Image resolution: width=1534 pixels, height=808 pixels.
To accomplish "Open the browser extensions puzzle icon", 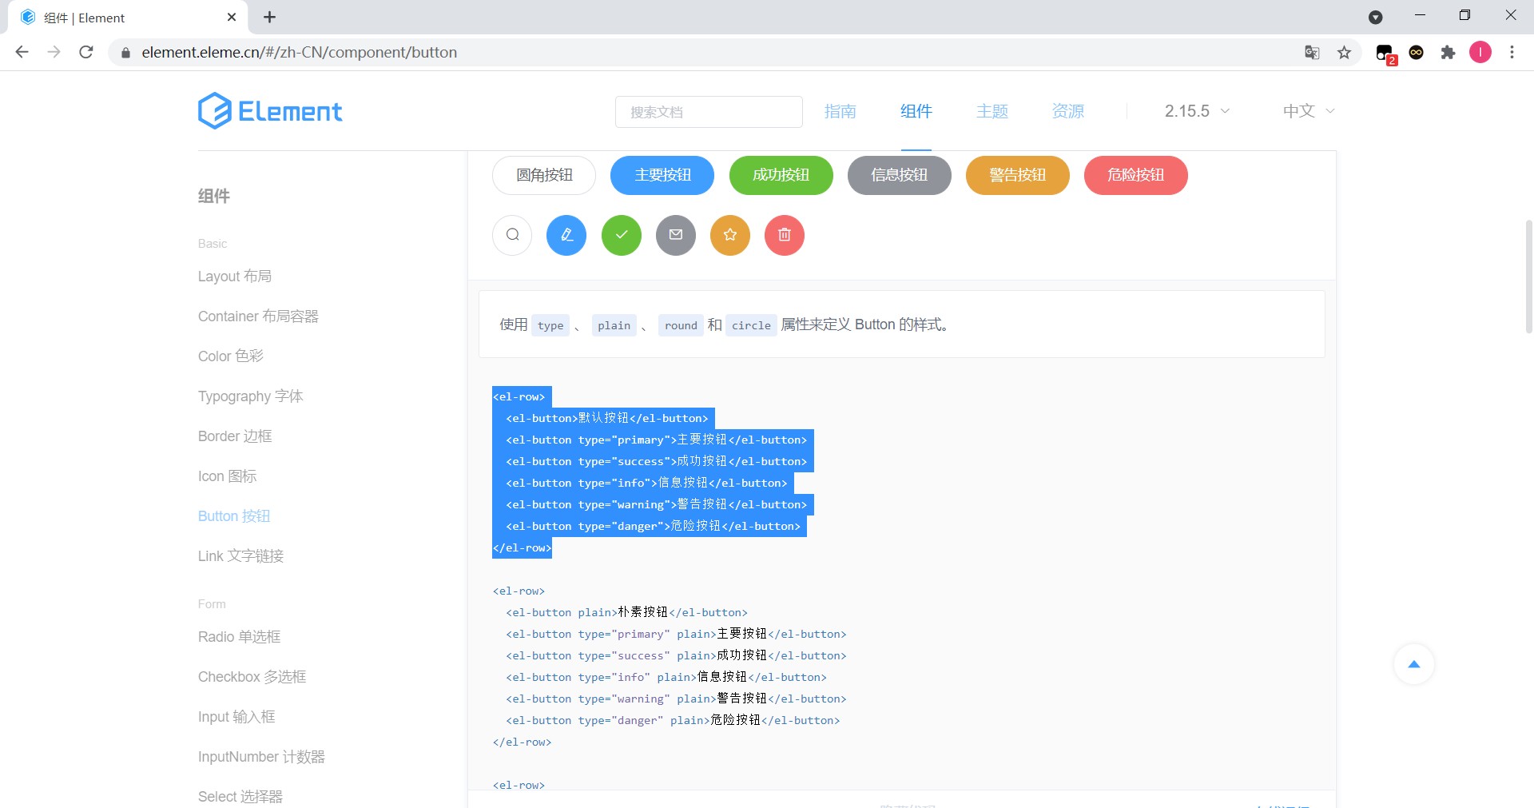I will pos(1448,53).
